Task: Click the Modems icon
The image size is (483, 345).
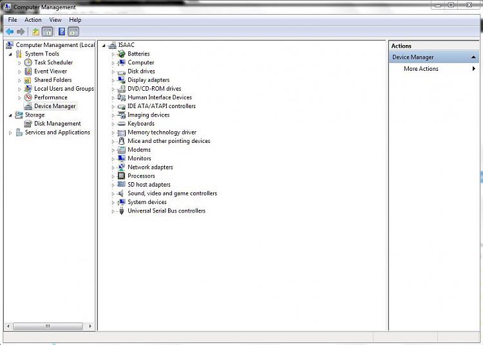Action: pyautogui.click(x=122, y=150)
